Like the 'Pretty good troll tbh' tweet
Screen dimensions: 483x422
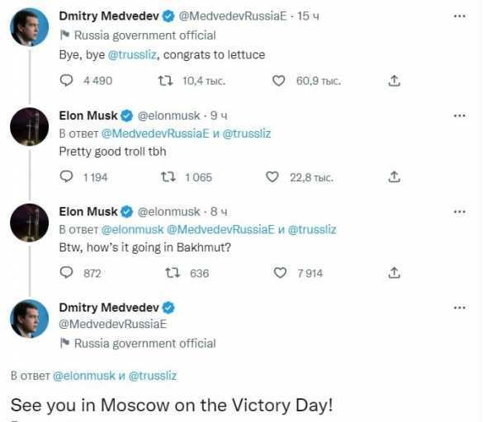point(272,177)
